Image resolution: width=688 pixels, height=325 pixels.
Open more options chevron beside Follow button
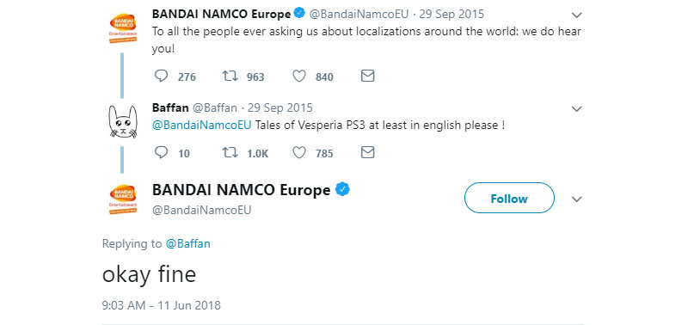click(x=577, y=199)
